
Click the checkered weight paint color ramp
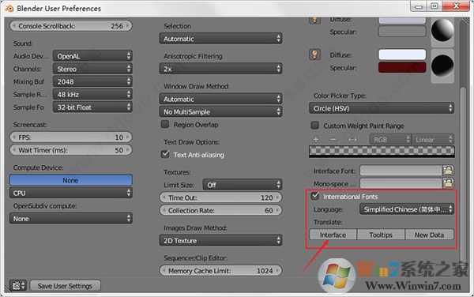tap(382, 152)
